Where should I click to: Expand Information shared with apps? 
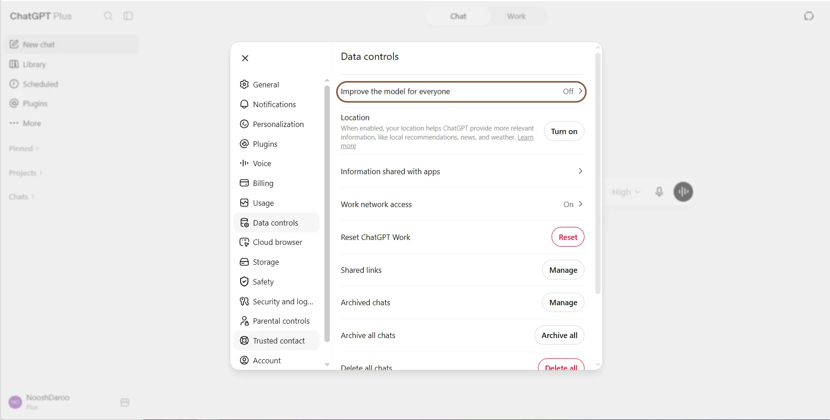(462, 172)
